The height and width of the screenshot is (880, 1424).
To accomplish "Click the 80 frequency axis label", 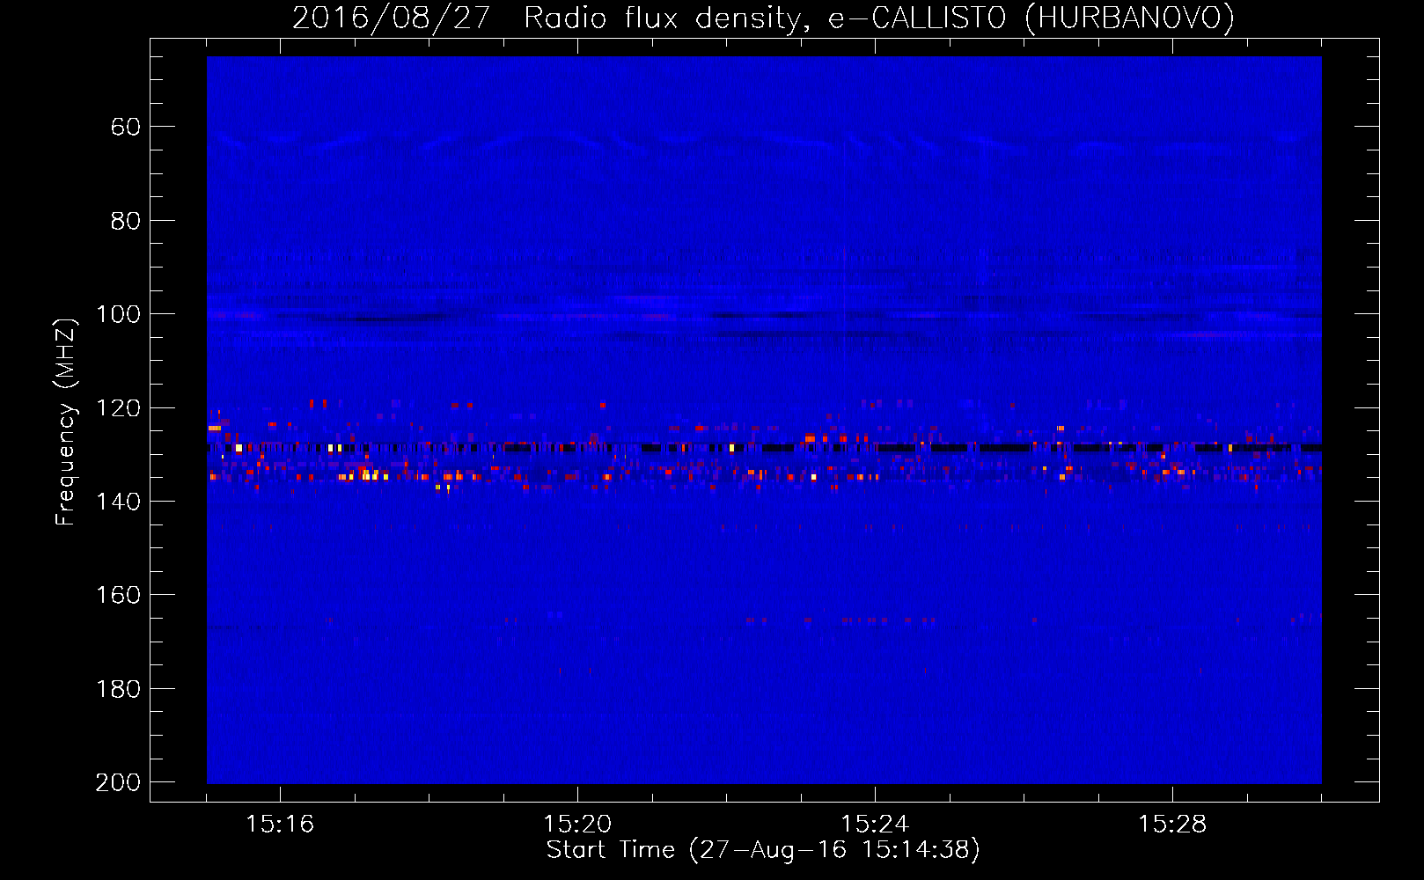I will click(125, 221).
